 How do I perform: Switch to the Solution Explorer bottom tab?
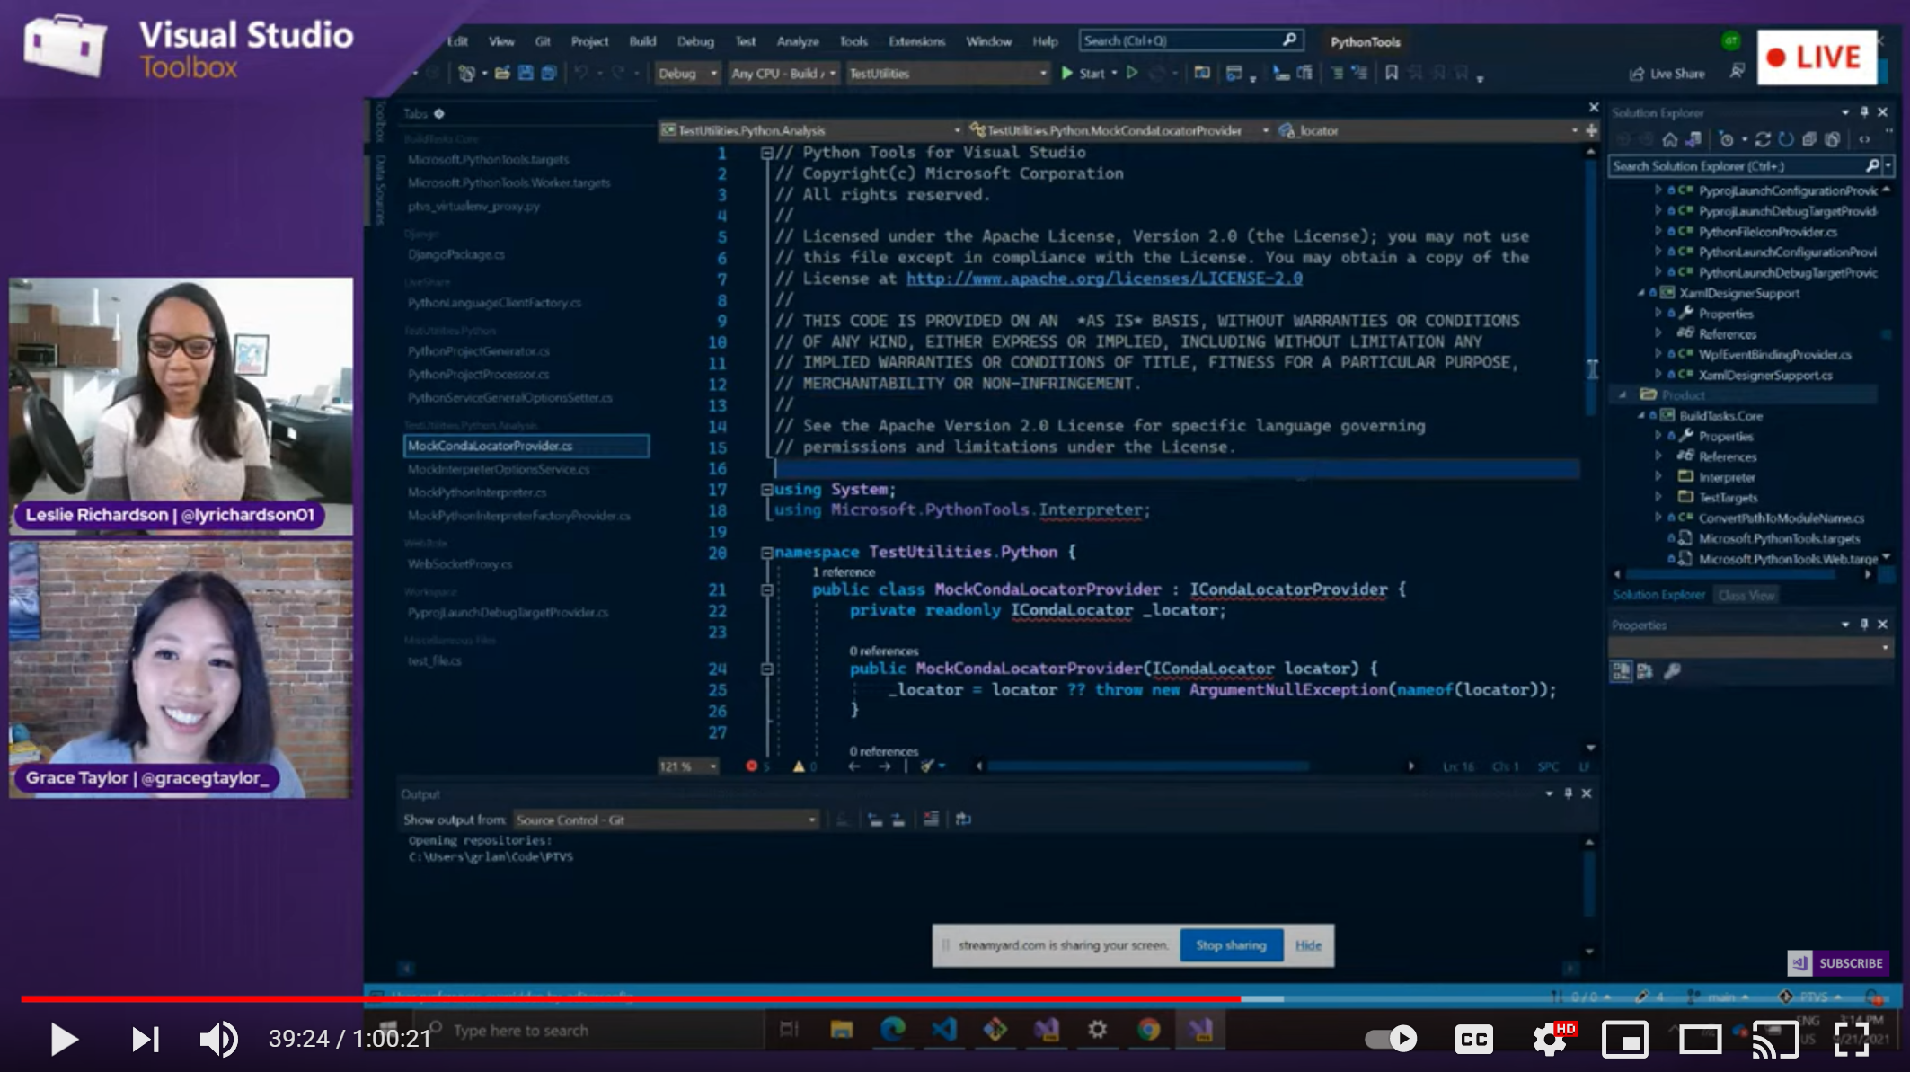click(x=1658, y=595)
